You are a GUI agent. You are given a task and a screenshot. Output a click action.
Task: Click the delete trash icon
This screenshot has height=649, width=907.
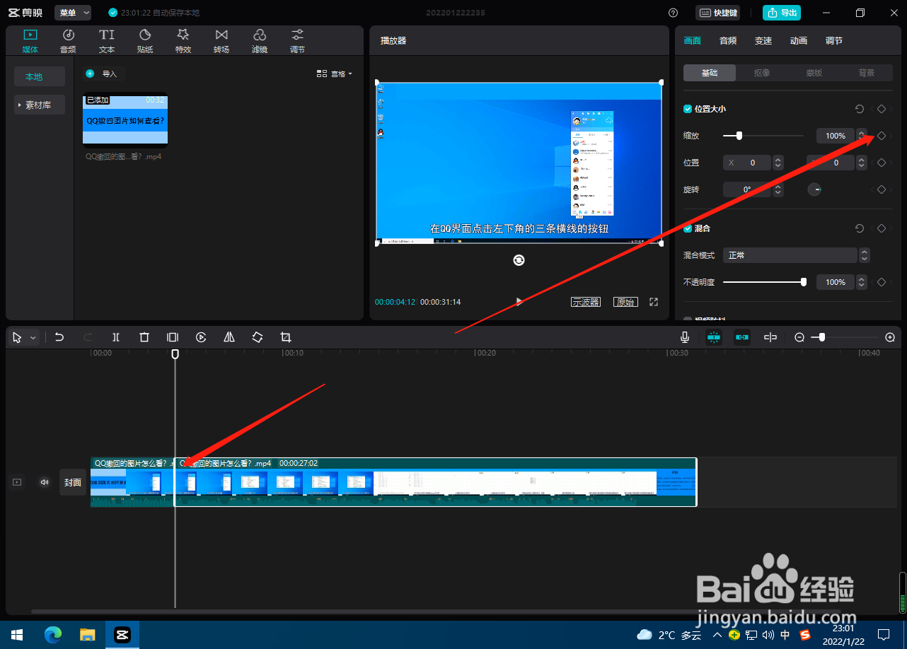point(144,337)
